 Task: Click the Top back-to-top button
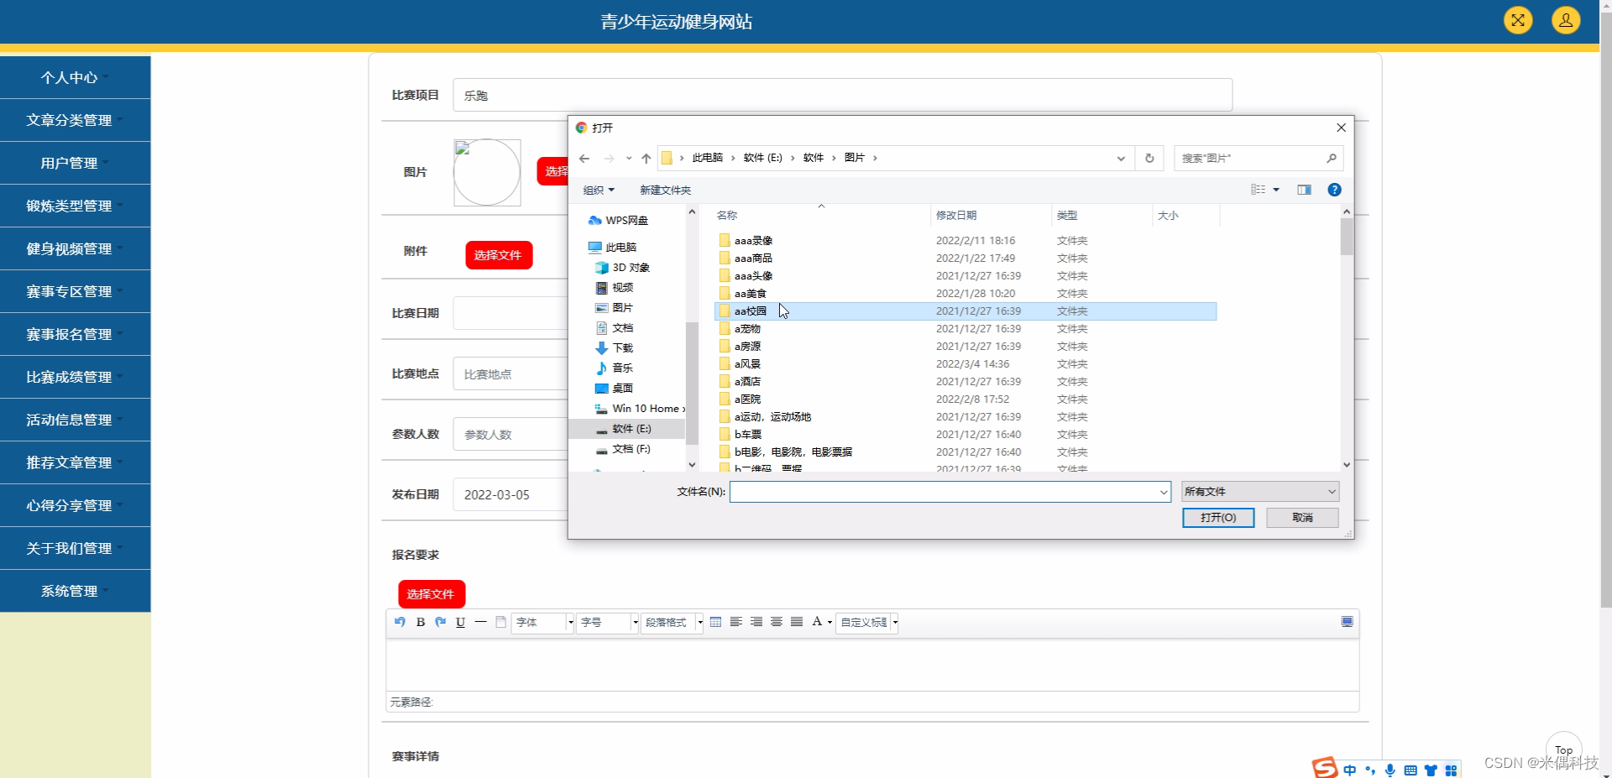click(1563, 749)
